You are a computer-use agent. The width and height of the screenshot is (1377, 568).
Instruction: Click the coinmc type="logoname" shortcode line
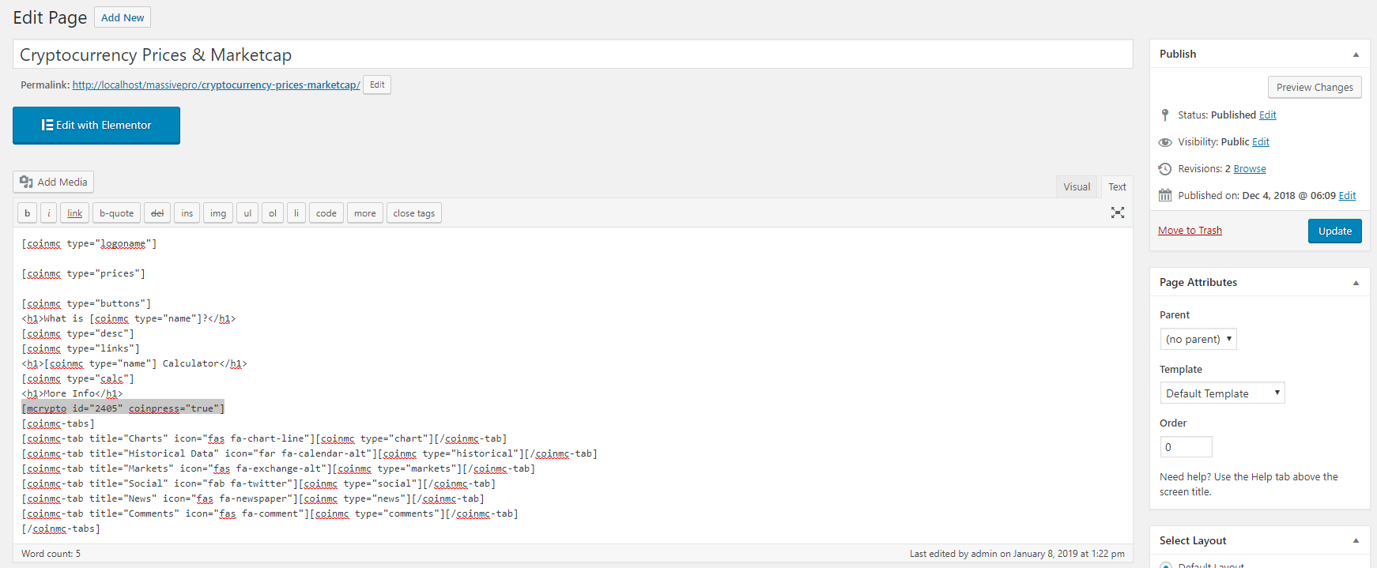[x=89, y=244]
